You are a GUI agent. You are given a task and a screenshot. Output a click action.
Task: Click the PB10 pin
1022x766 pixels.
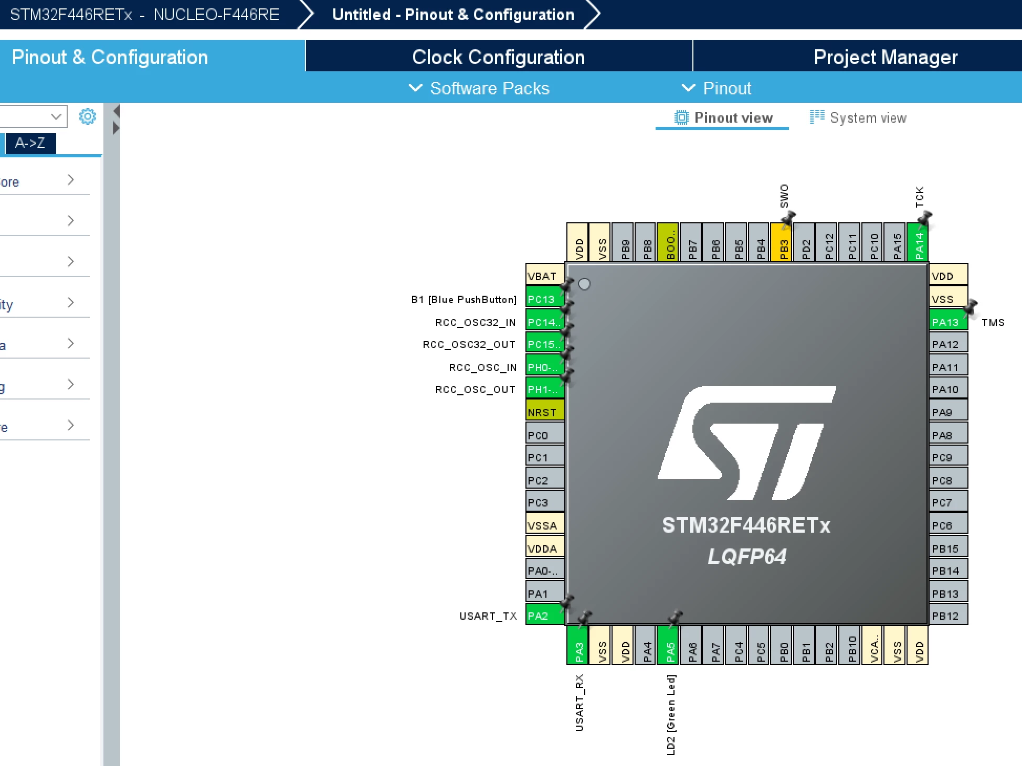[x=850, y=645]
